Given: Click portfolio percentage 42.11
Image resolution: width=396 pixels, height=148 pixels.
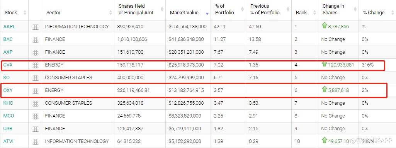Looking at the screenshot, I should tap(220, 27).
